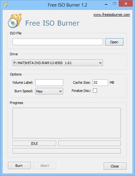Viewport: 135px width, 176px height.
Task: Click the Abort button
Action: point(45,166)
